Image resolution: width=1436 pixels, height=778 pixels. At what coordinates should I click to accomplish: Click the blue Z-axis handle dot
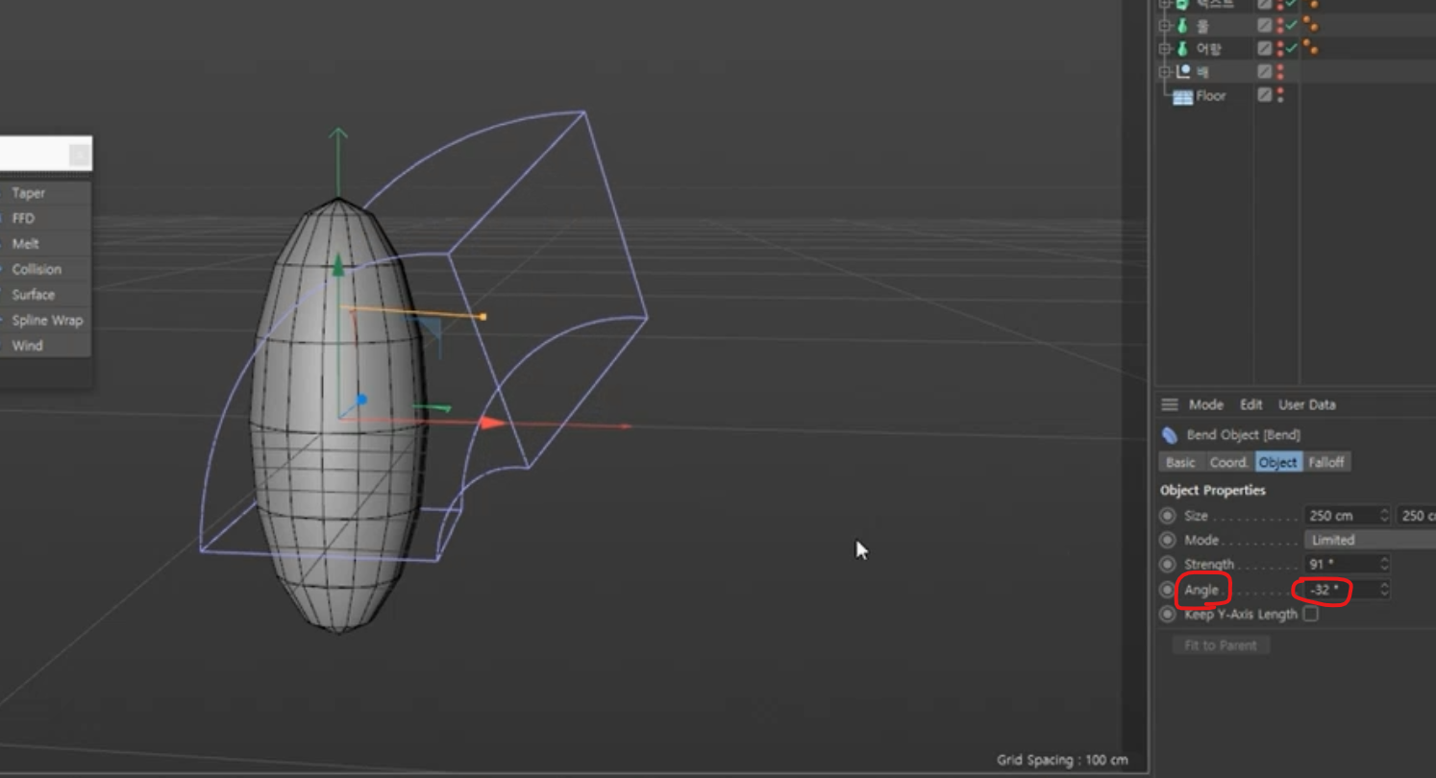[x=361, y=400]
